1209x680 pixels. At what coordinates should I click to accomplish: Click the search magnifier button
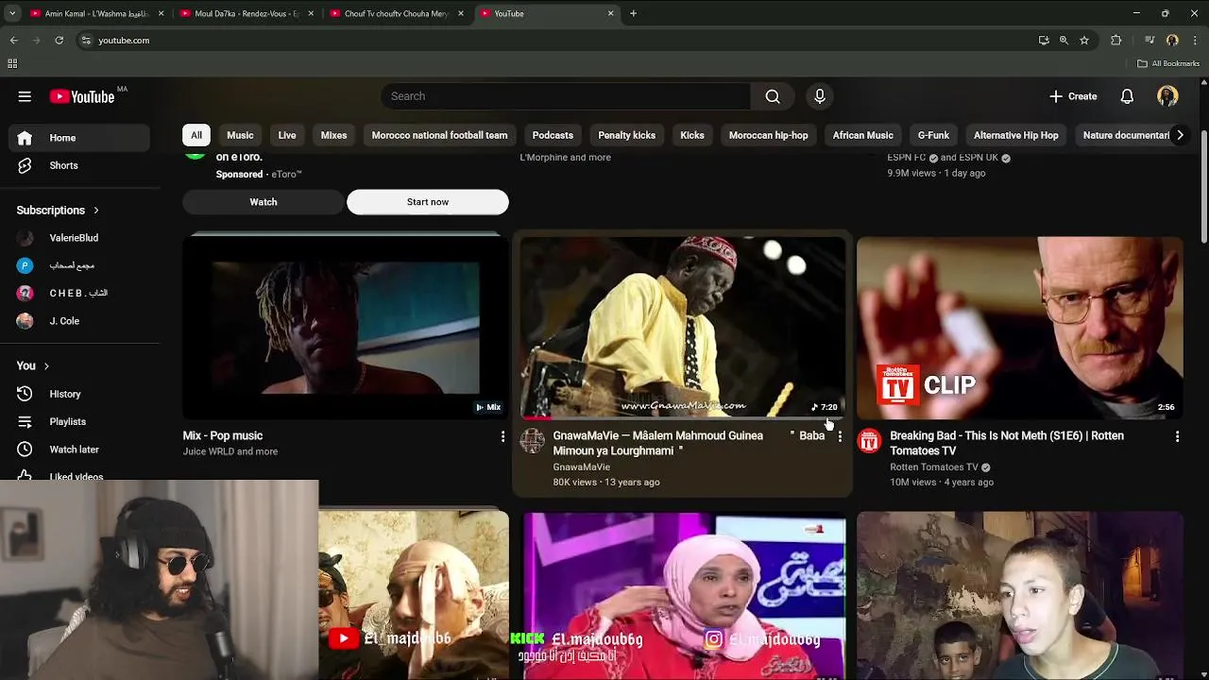[x=773, y=96]
